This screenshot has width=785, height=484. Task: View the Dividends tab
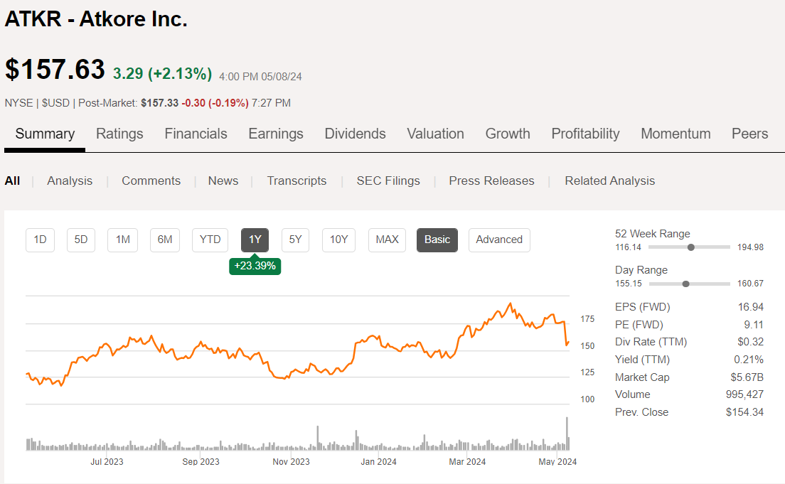pos(355,134)
